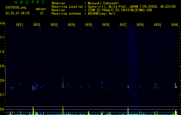Click the 'meteor' count label

[x=41, y=9]
